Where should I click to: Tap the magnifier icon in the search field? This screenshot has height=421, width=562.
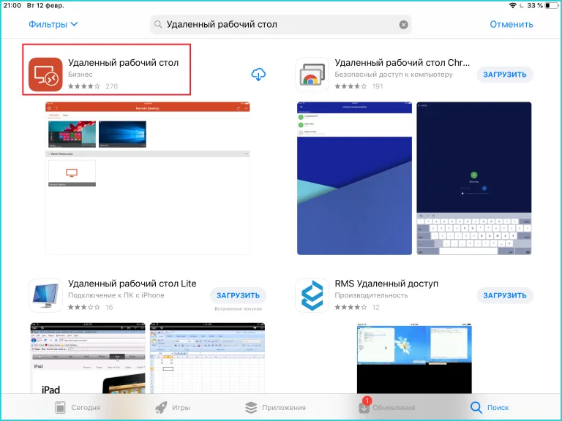pyautogui.click(x=158, y=24)
